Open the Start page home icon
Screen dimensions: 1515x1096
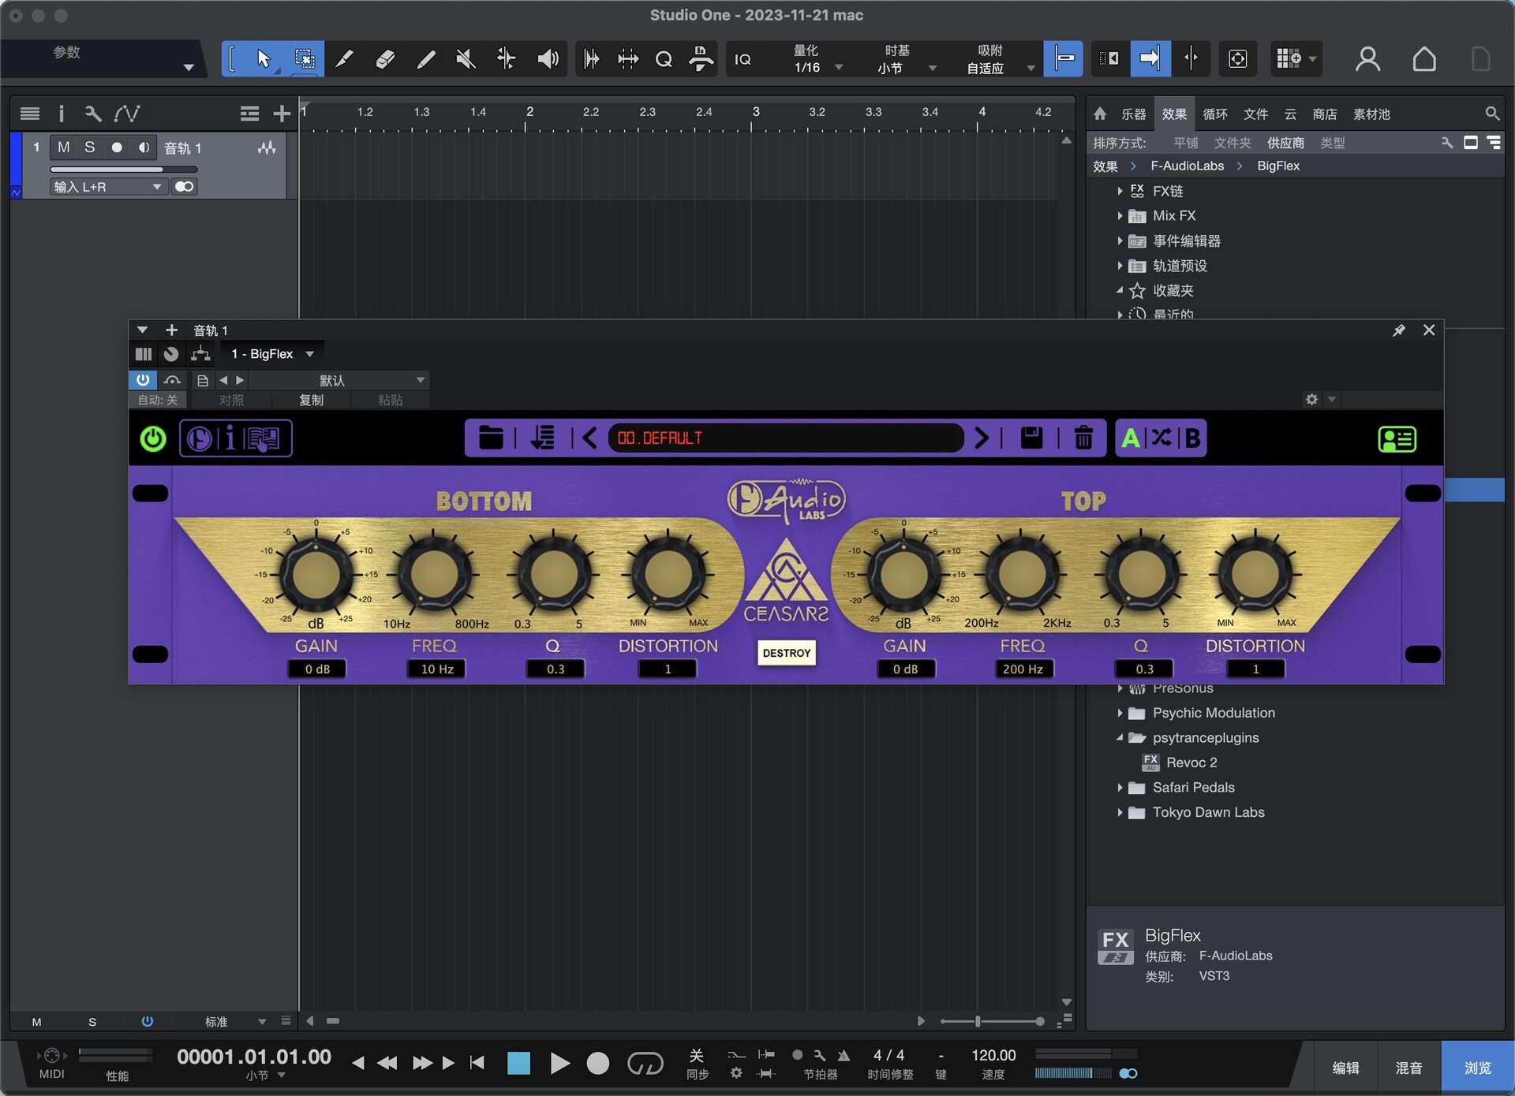pyautogui.click(x=1424, y=59)
